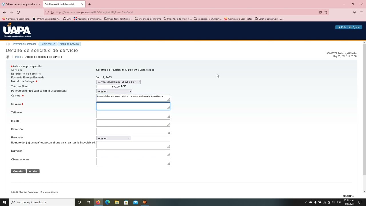Screen dimensions: 366x206
Task: Reload the page with refresh icon
Action: (x=18, y=12)
